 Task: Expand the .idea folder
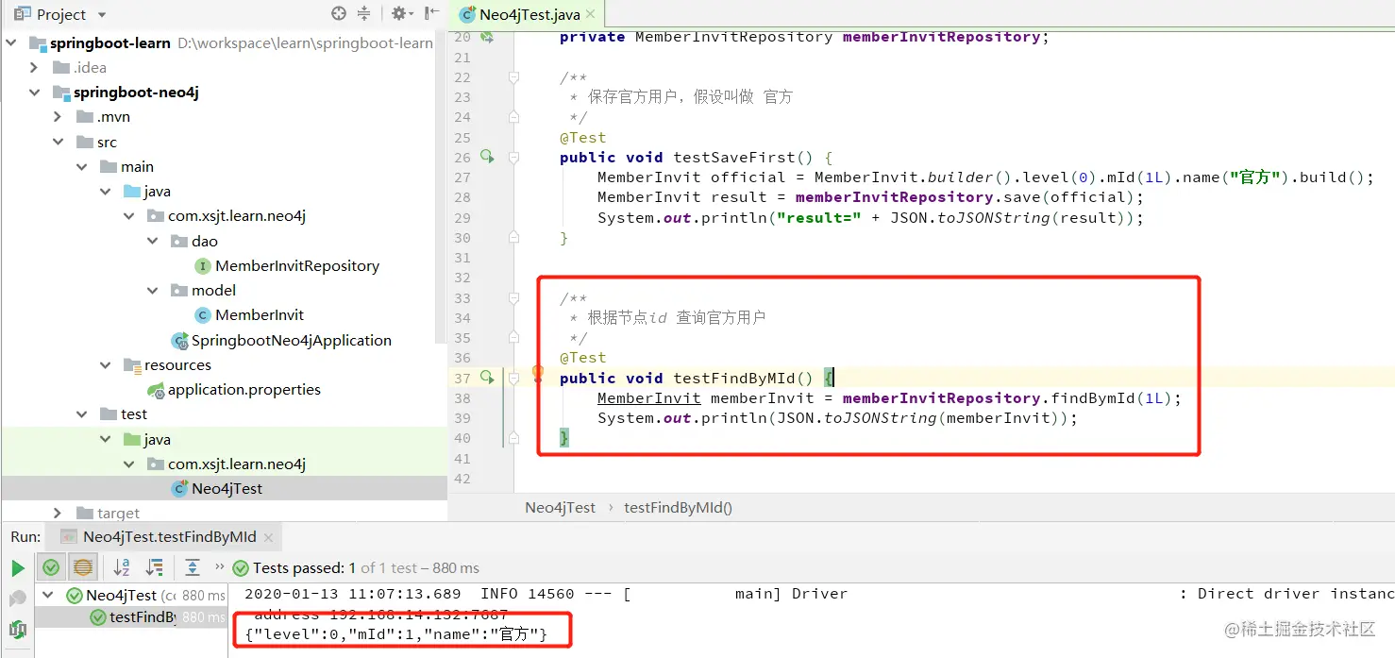coord(35,67)
